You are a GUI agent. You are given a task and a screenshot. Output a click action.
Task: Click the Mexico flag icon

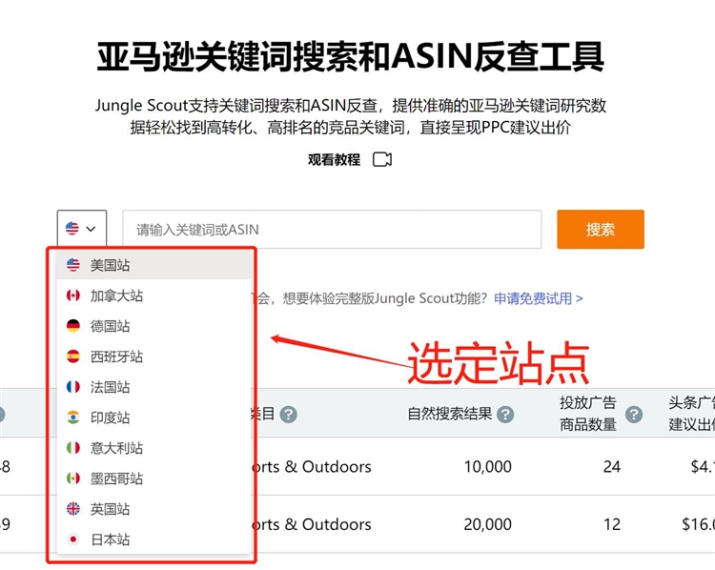[73, 478]
